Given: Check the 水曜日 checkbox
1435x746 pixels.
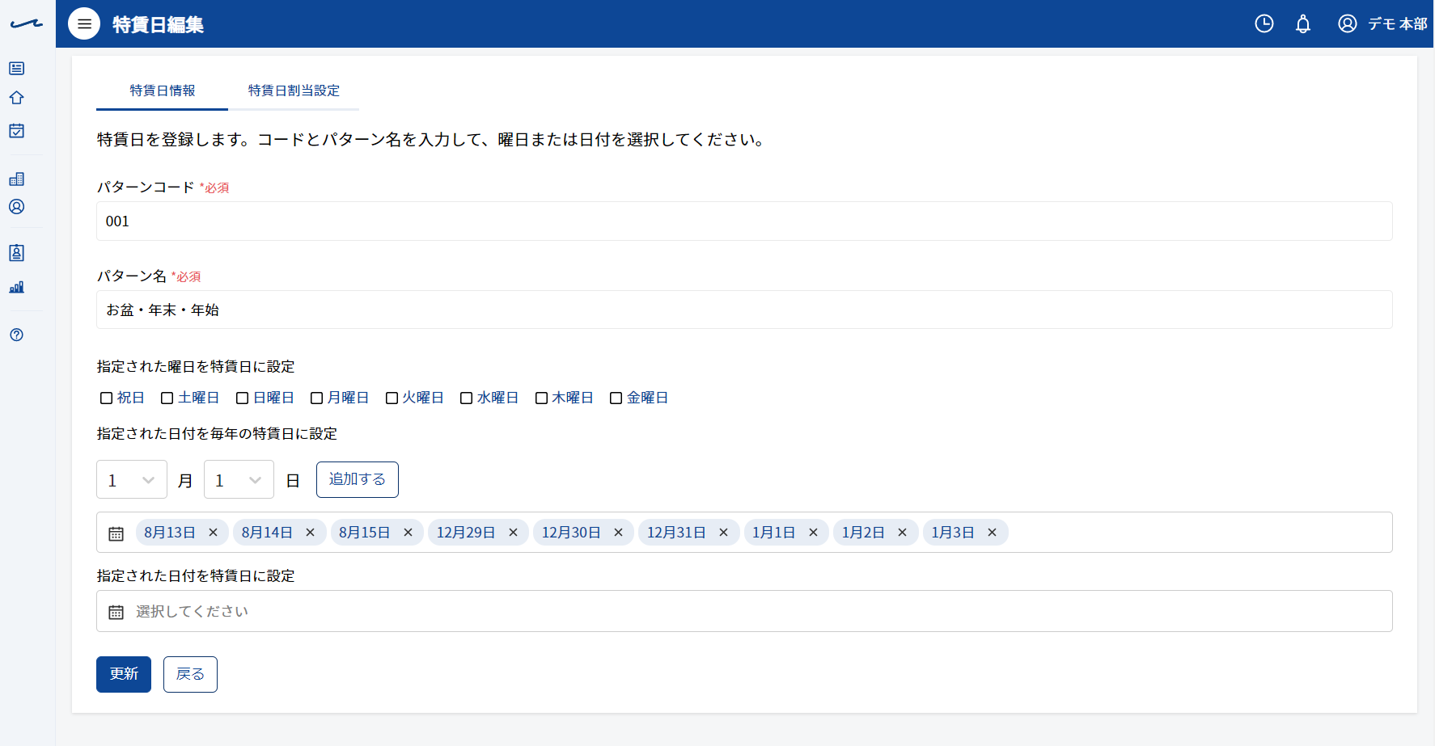Looking at the screenshot, I should point(467,398).
